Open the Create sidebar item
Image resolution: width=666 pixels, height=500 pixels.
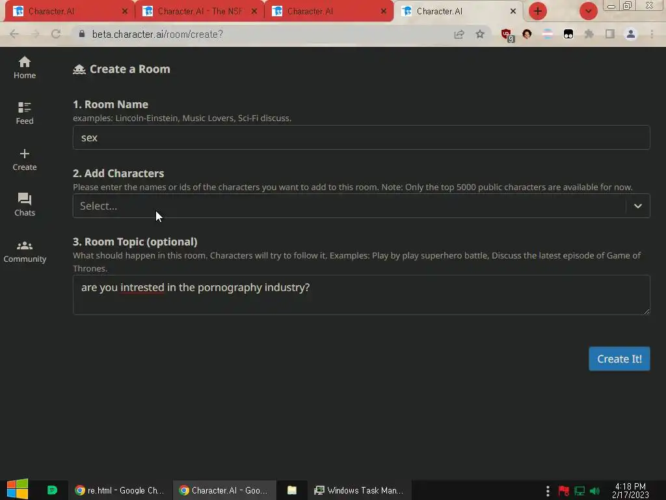(x=25, y=160)
